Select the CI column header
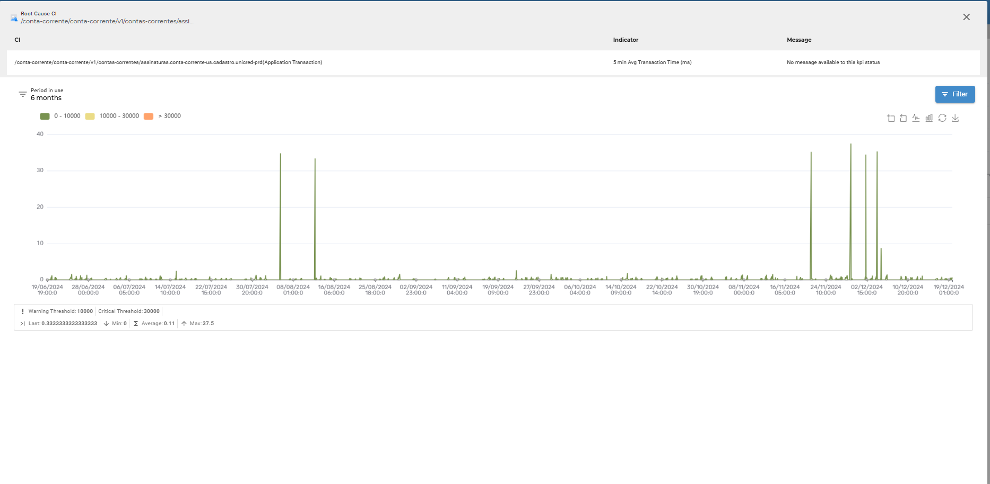 pyautogui.click(x=17, y=40)
